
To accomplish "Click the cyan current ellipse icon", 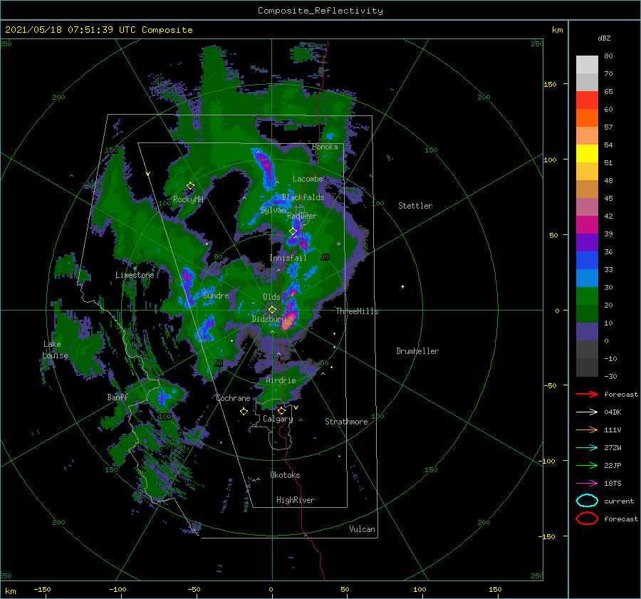I will (587, 501).
